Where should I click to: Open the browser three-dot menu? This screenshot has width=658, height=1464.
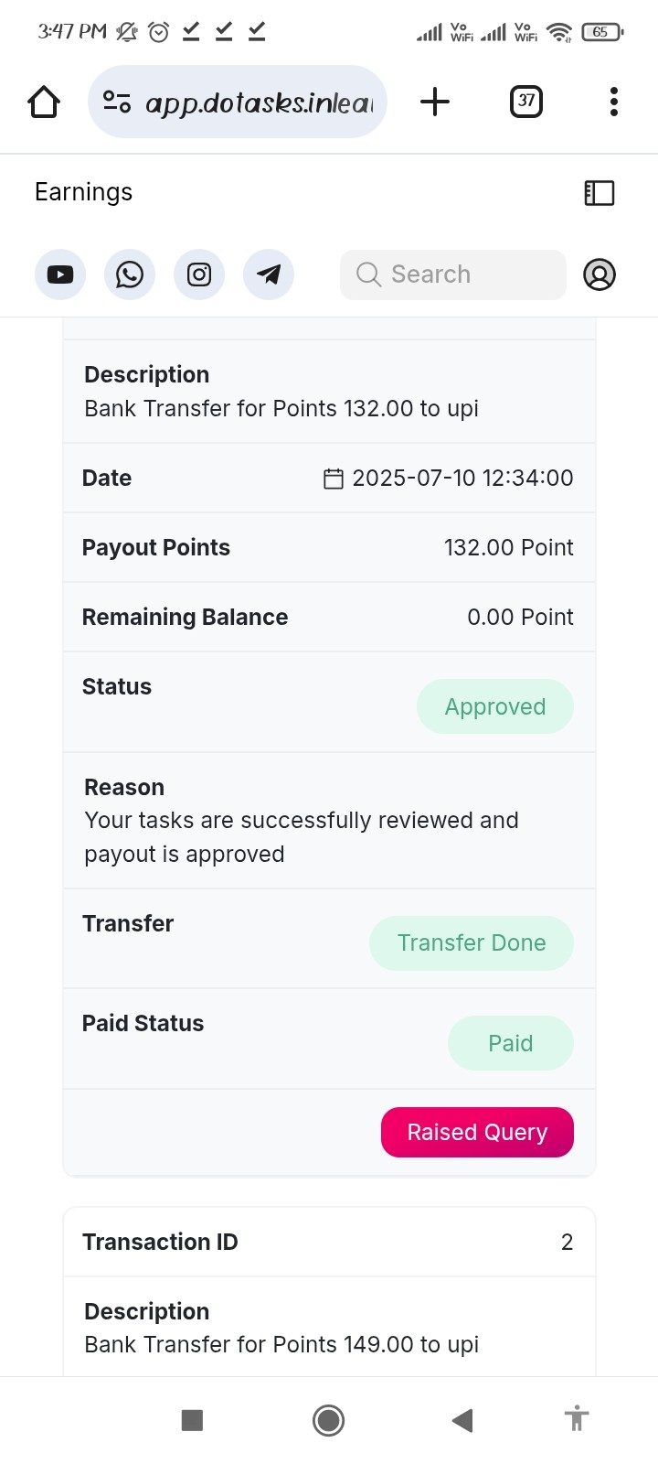[614, 102]
